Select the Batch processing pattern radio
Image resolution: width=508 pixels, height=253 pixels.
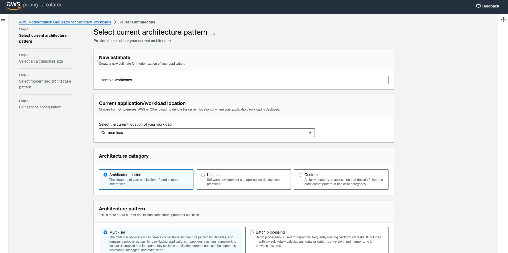pos(252,232)
